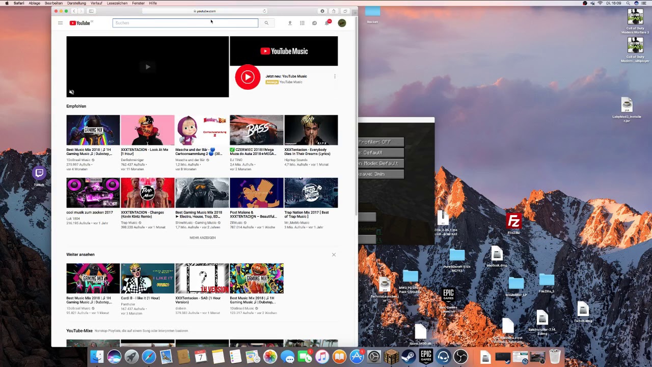Play the YouTube Music promo red button
Screen dimensions: 652x367
[248, 77]
